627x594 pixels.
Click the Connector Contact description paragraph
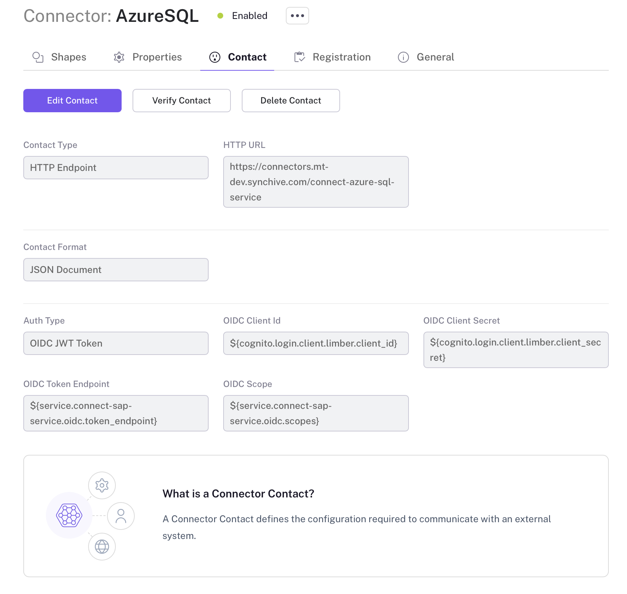tap(356, 527)
